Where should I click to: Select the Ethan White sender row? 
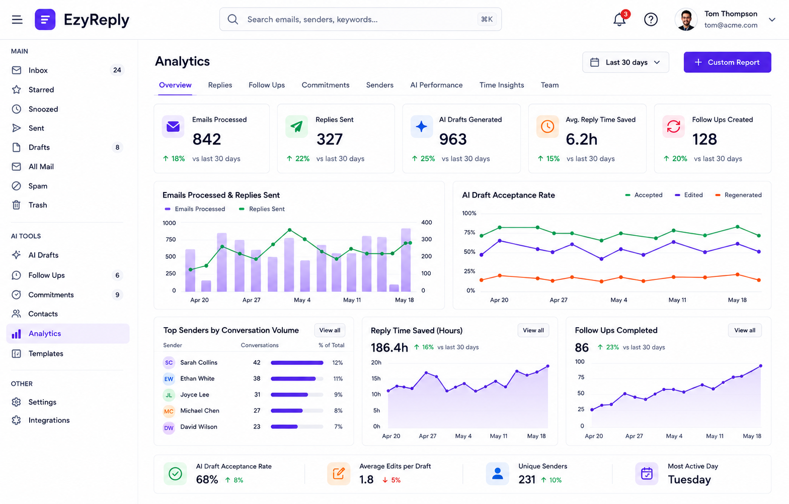coord(253,378)
